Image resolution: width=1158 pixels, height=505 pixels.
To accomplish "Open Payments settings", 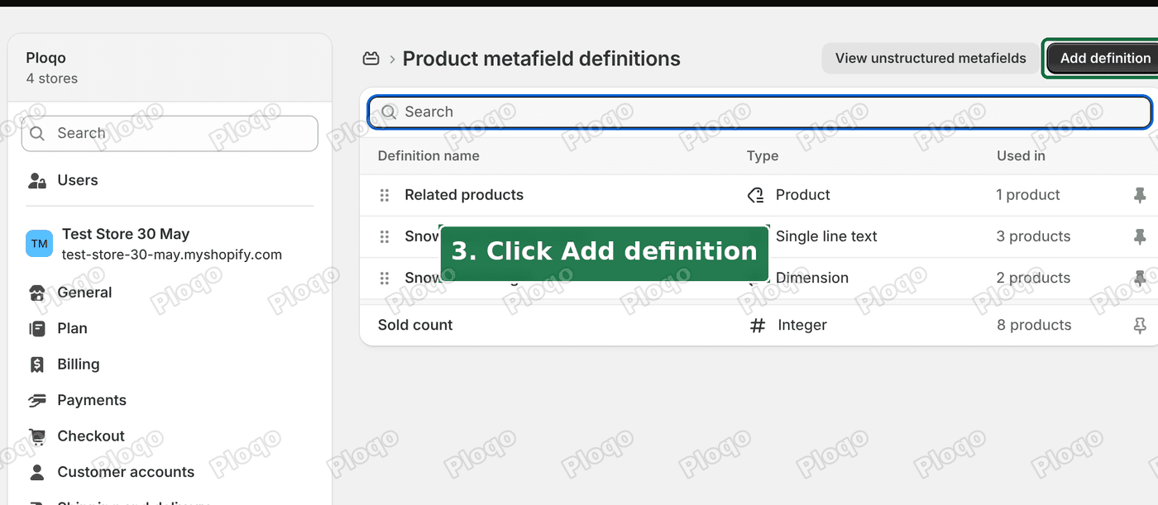I will (92, 400).
